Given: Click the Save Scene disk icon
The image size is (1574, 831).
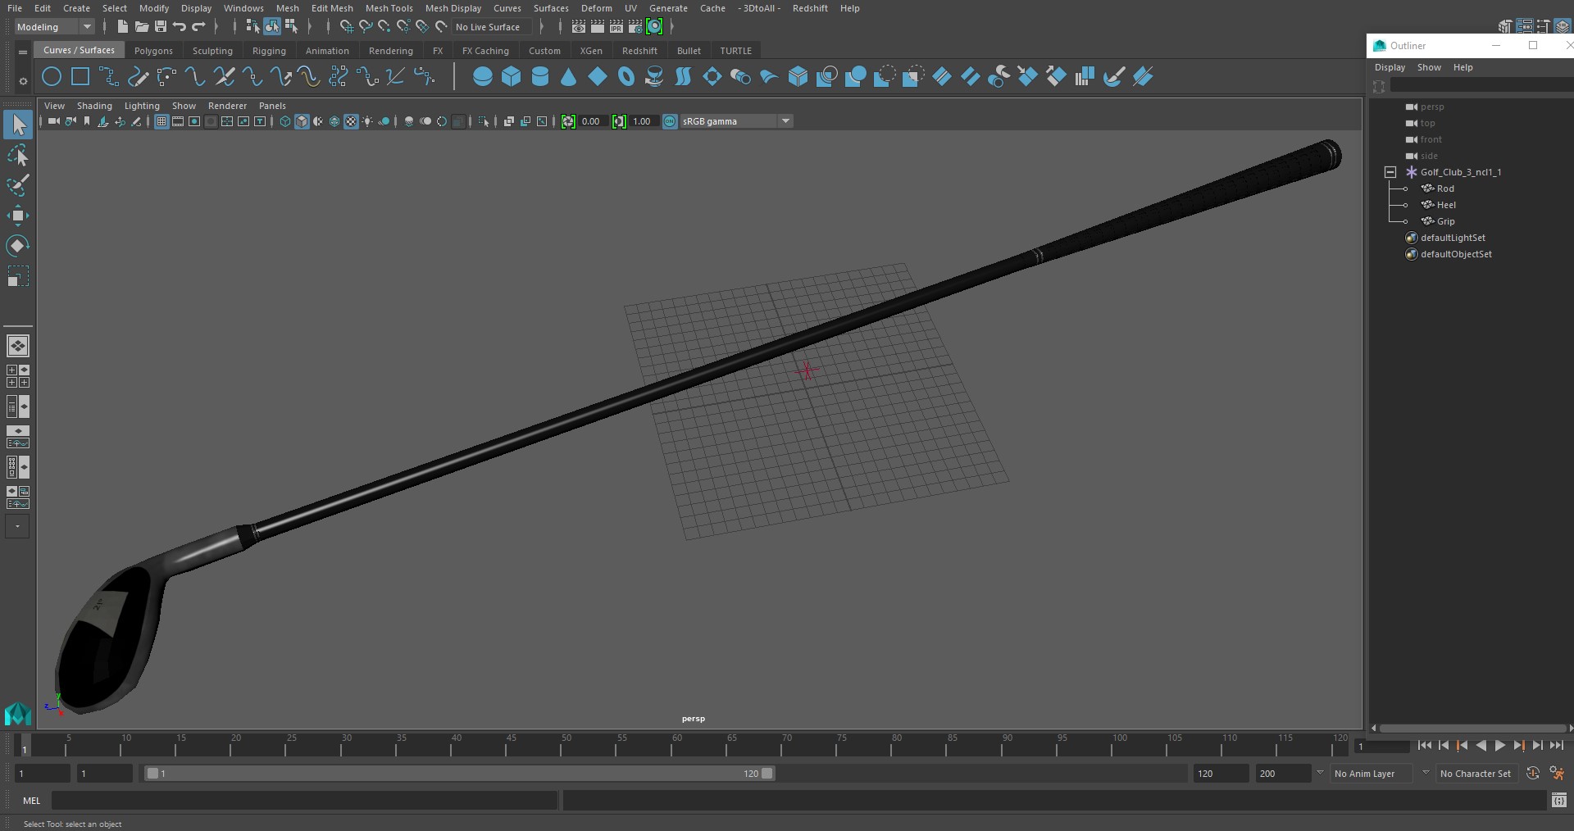Looking at the screenshot, I should point(161,27).
